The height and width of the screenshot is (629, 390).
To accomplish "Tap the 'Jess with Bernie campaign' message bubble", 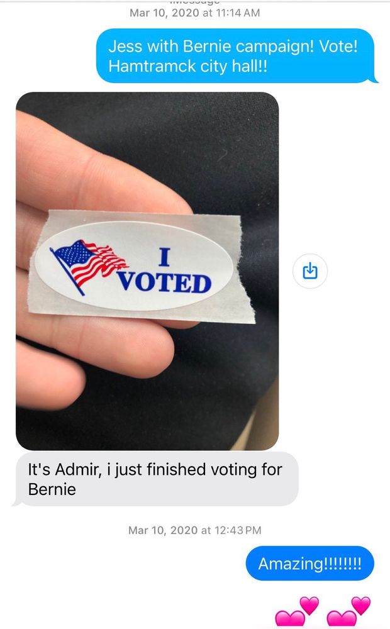I will click(237, 56).
